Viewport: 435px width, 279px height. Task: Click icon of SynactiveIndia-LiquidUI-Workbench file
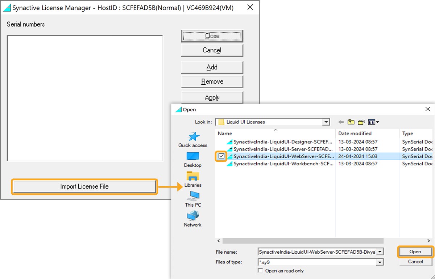point(229,164)
